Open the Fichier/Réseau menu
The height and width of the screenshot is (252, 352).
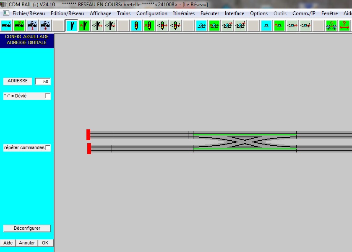(29, 13)
